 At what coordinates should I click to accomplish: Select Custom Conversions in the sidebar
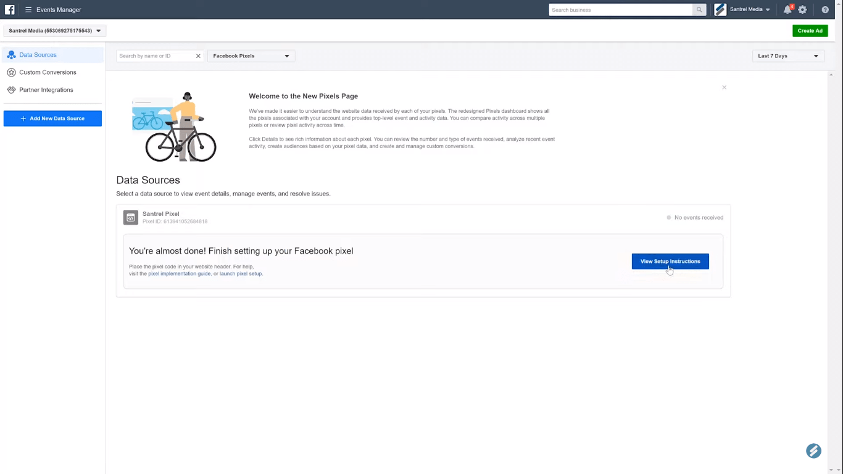coord(48,72)
